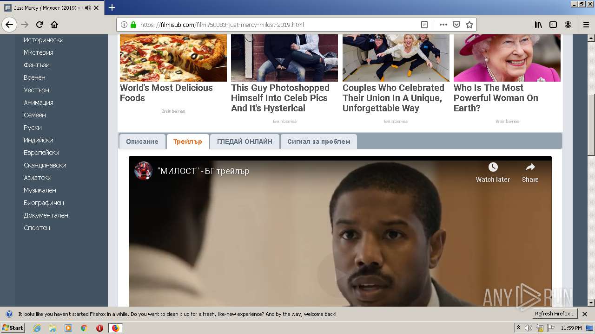Open the Музикален genre link
Viewport: 595px width, 334px height.
point(40,190)
